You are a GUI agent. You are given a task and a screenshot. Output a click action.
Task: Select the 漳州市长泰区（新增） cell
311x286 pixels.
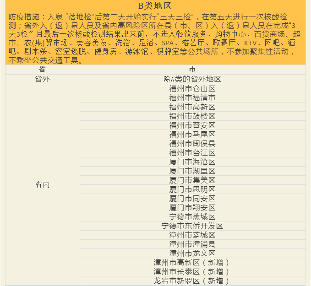tap(192, 271)
